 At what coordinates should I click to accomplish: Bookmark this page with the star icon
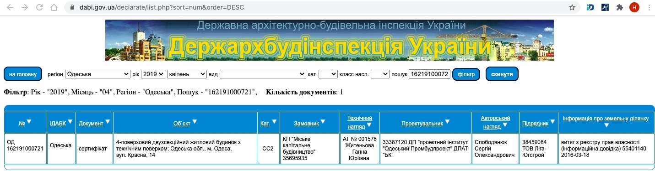coord(572,7)
